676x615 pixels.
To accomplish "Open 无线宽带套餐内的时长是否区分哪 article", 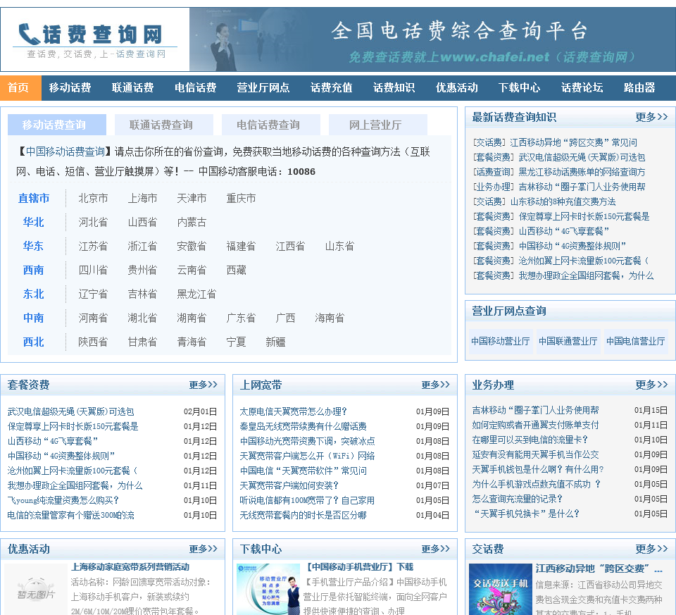I will 303,516.
